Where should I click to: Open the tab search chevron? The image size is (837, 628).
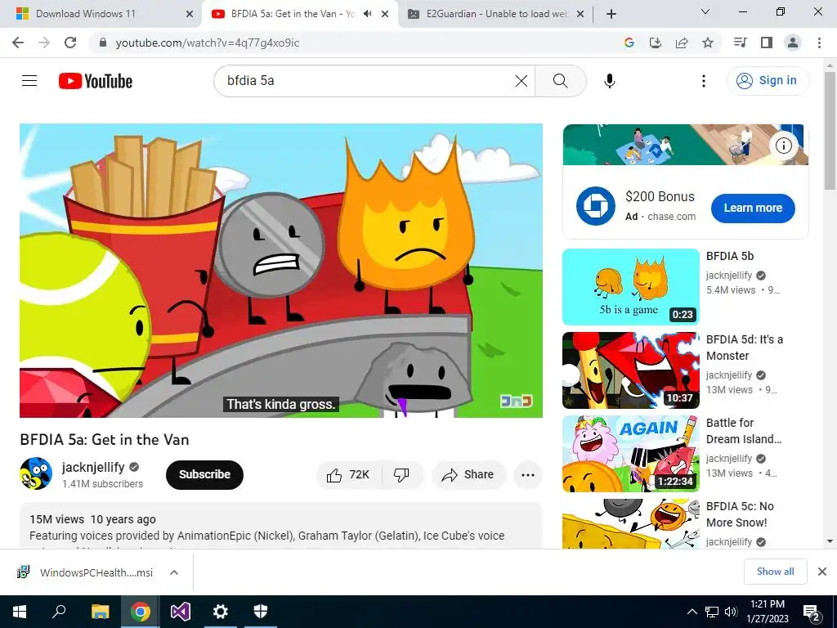705,11
